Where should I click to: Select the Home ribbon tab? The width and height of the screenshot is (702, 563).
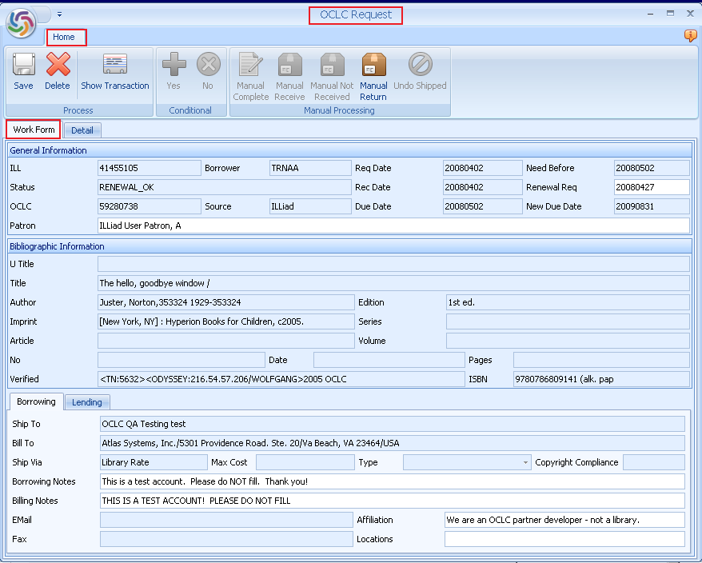point(66,37)
